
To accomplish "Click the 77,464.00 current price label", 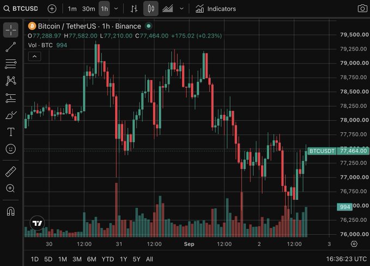I will pyautogui.click(x=353, y=151).
